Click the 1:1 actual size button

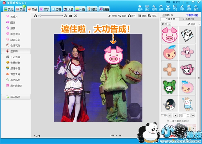click(x=70, y=16)
